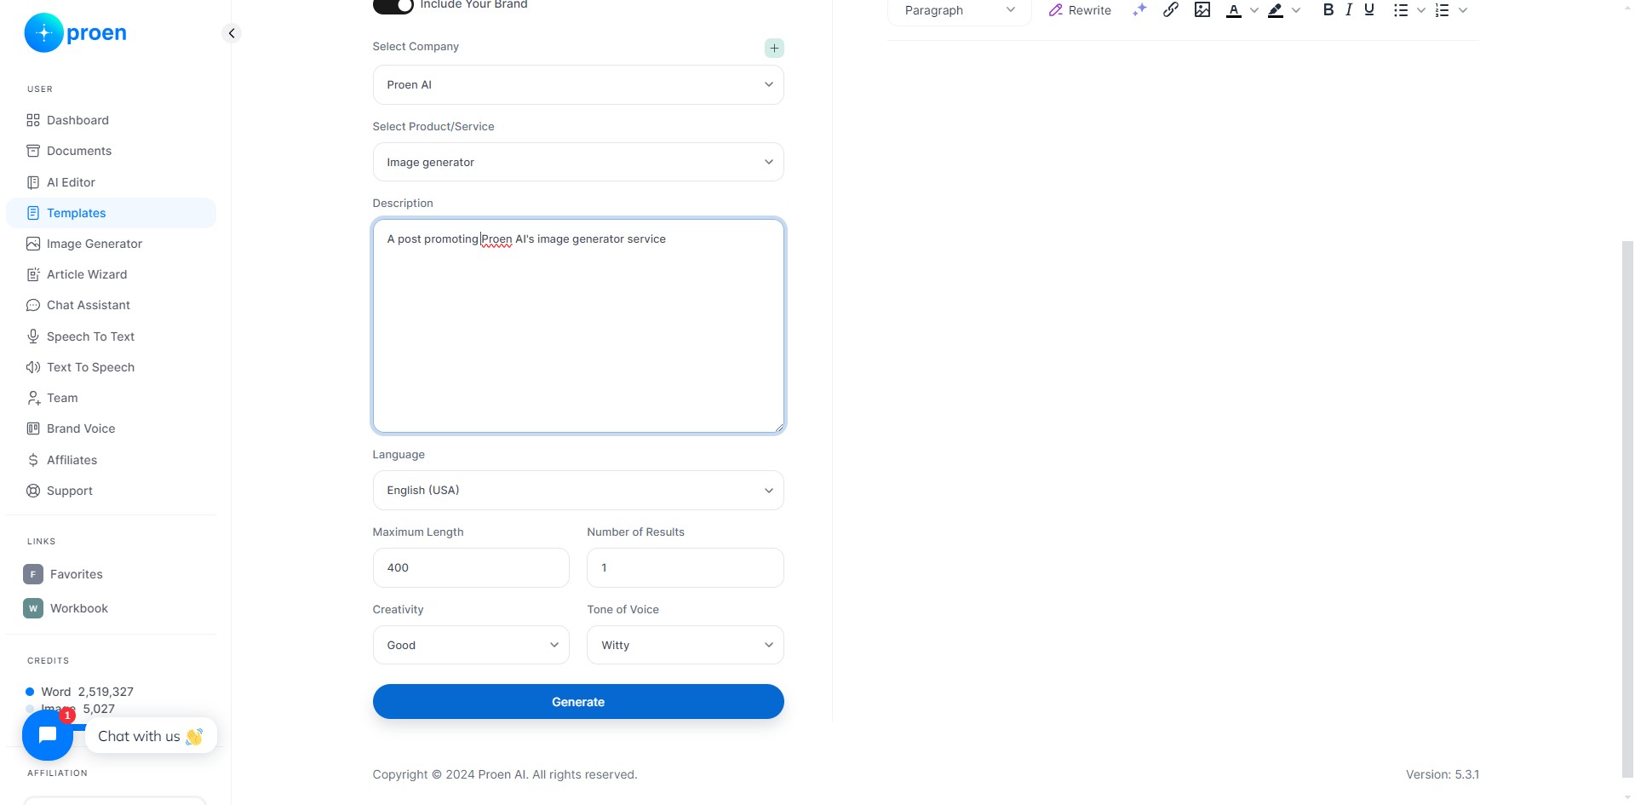
Task: Toggle the Include Your Brand switch
Action: tap(393, 5)
